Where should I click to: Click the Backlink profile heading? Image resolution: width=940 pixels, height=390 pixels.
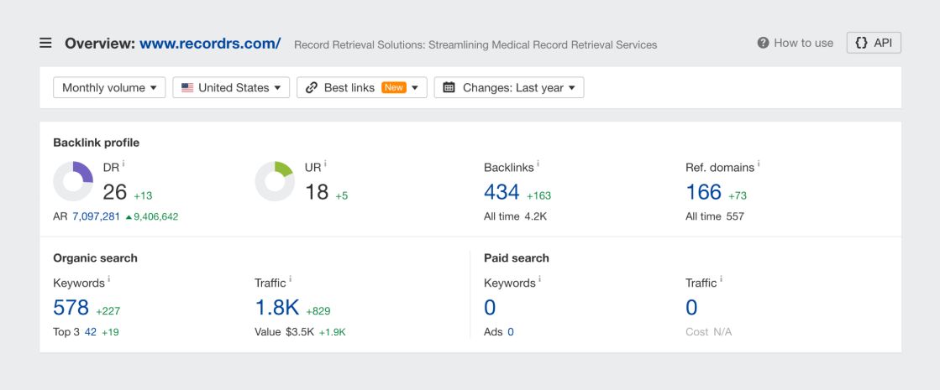(x=96, y=143)
